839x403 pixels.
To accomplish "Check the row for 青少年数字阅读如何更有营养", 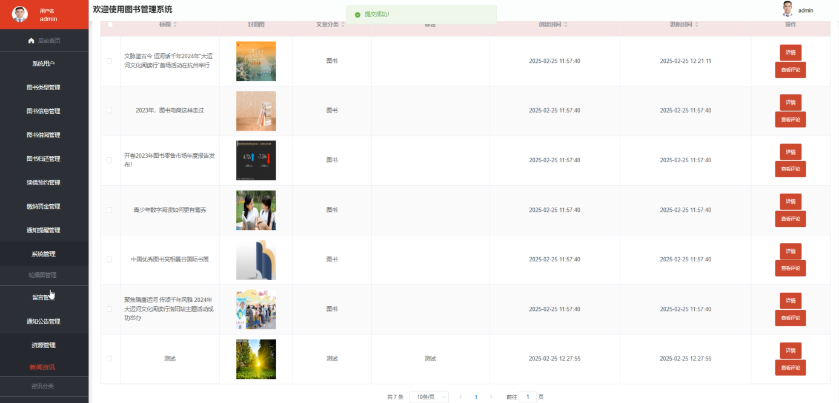I will 110,210.
